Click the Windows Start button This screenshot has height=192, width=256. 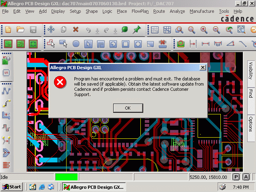click(12, 187)
